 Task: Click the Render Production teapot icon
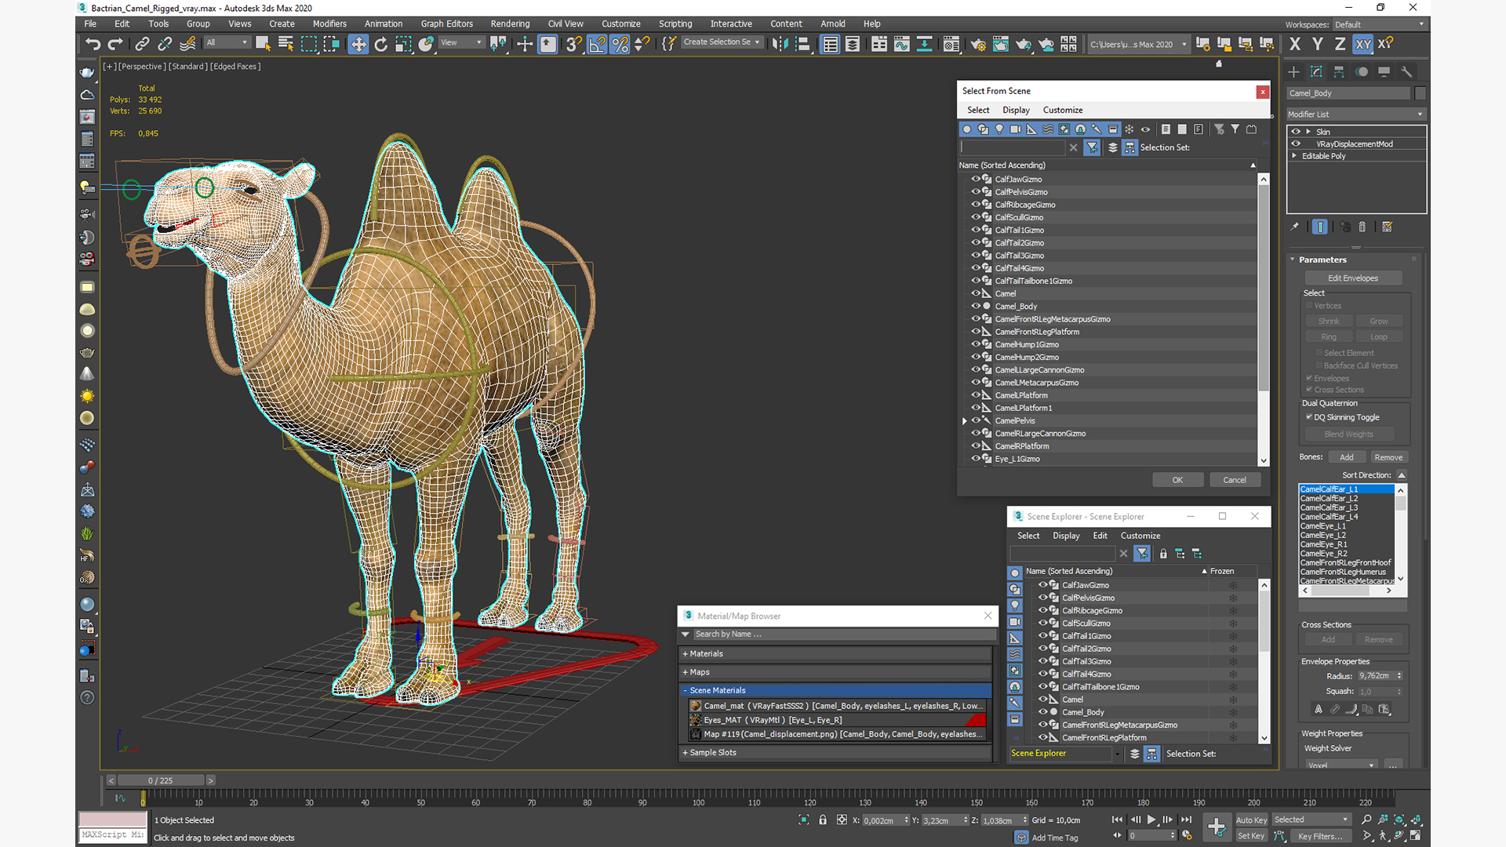click(x=1024, y=44)
